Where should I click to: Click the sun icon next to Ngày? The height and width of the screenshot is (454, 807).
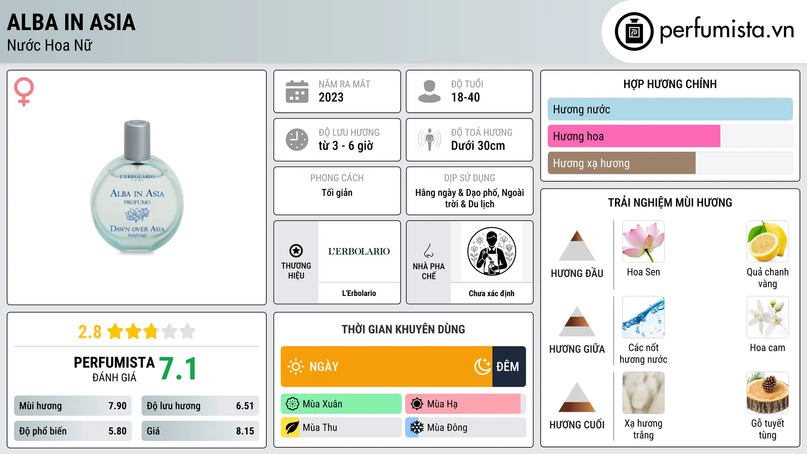[296, 367]
